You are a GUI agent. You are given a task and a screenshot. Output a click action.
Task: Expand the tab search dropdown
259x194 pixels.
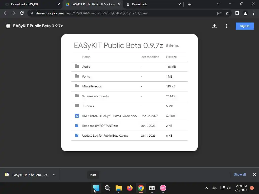tap(218, 4)
